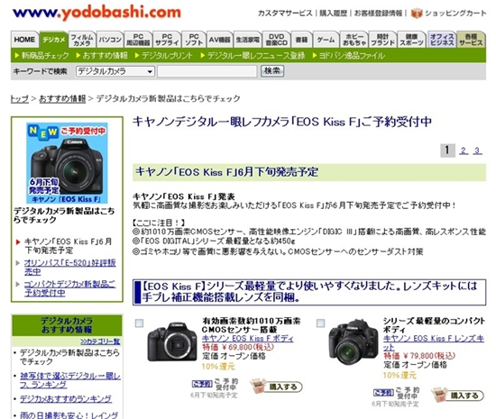Open the DVD音楽CD tab
Screen dimensions: 496x419
pyautogui.click(x=277, y=40)
